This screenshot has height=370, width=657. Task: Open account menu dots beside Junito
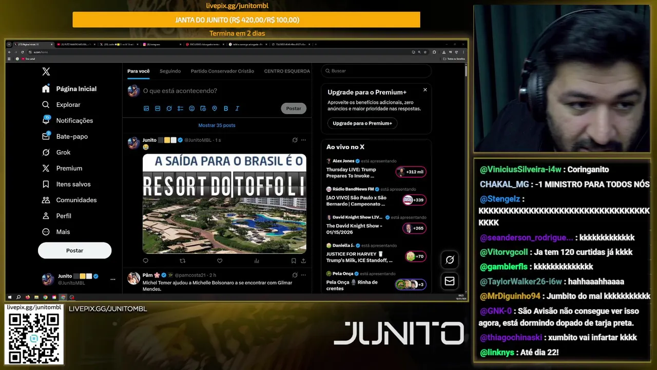click(113, 280)
